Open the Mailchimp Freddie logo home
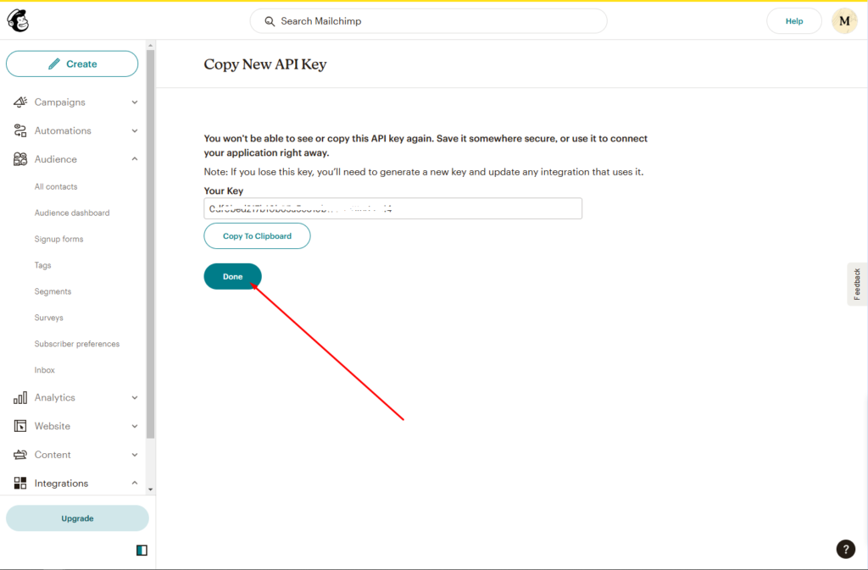Viewport: 868px width, 570px height. click(x=18, y=21)
